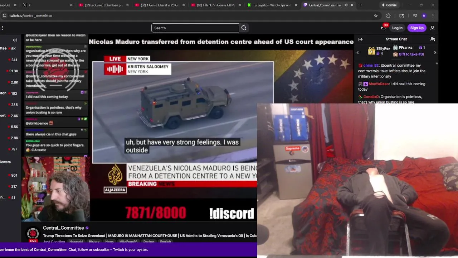Click the History tag

94,242
